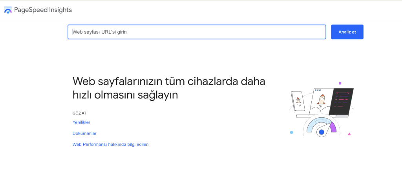Click the PageSpeed Insights rainbow logo icon

[x=8, y=10]
